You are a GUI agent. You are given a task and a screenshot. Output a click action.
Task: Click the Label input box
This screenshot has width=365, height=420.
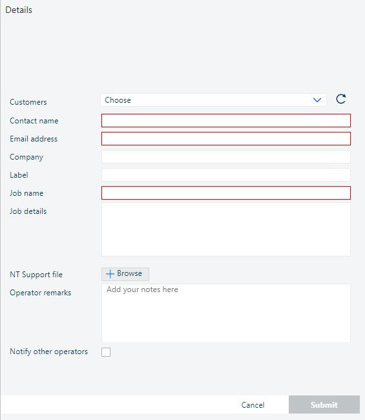225,175
